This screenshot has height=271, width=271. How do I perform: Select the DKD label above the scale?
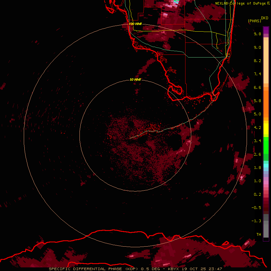265,18
